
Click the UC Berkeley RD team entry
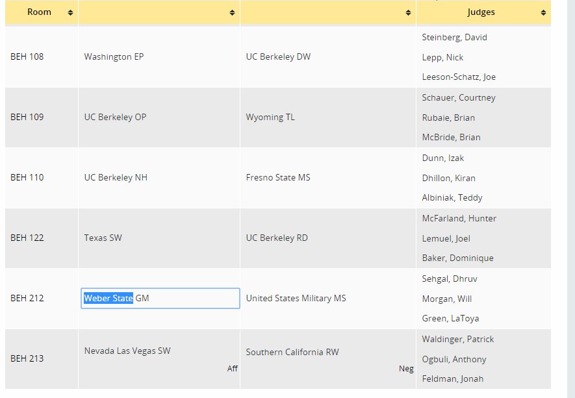point(277,238)
